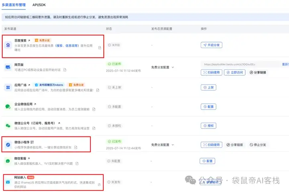
Task: Expand 免费分发配置 dropdown in 微信小程序 row
Action: [x=163, y=145]
